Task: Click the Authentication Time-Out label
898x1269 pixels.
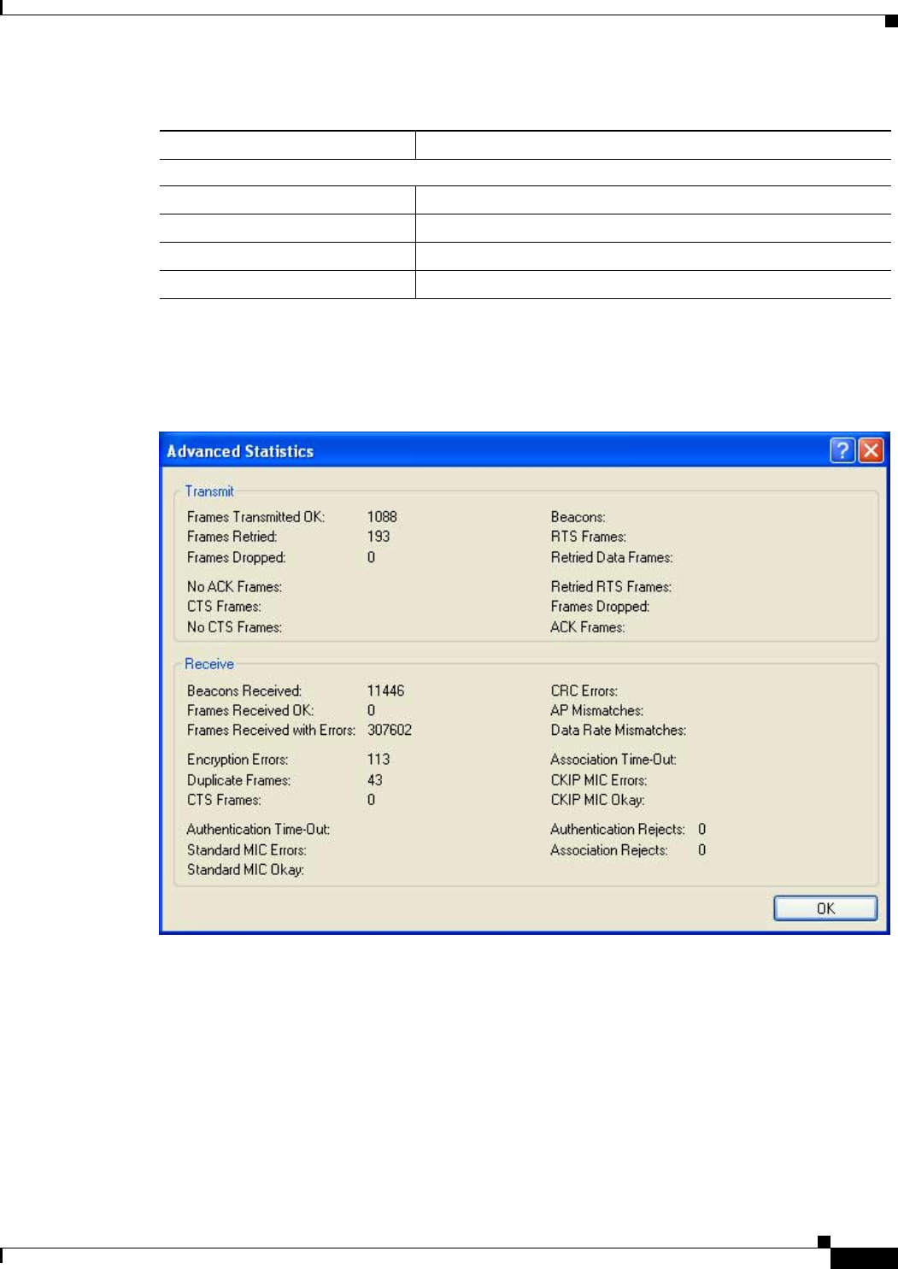Action: [x=259, y=830]
